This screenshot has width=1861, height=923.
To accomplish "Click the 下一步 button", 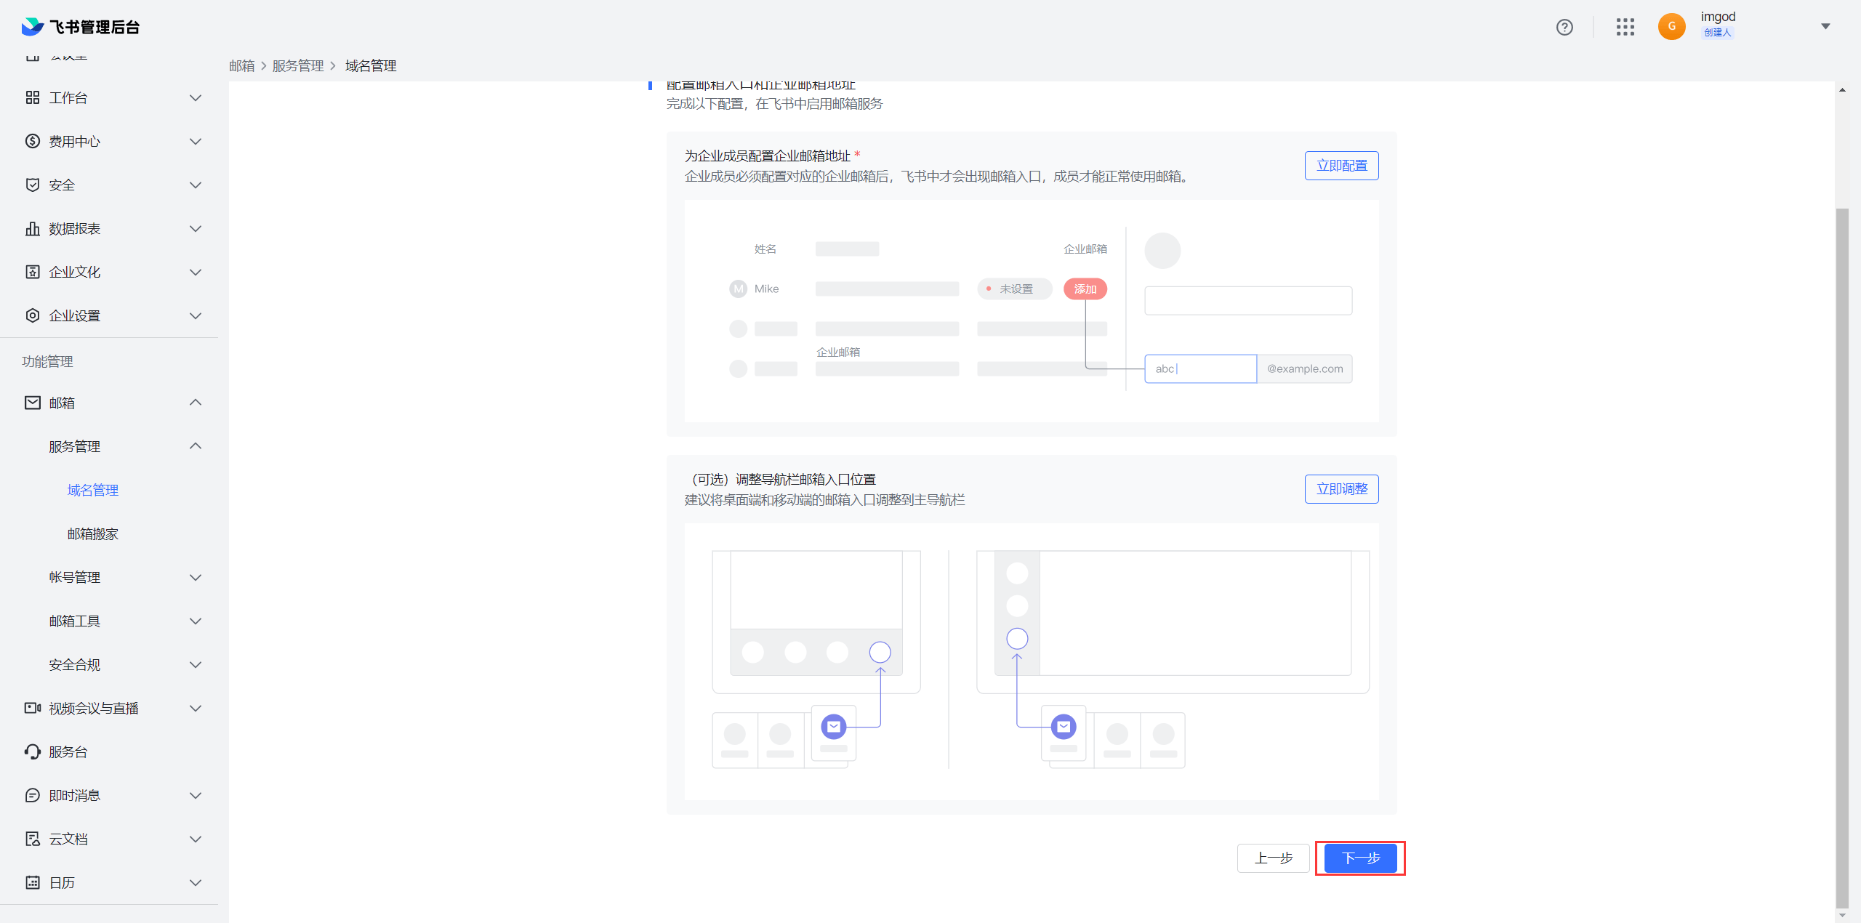I will (1360, 858).
